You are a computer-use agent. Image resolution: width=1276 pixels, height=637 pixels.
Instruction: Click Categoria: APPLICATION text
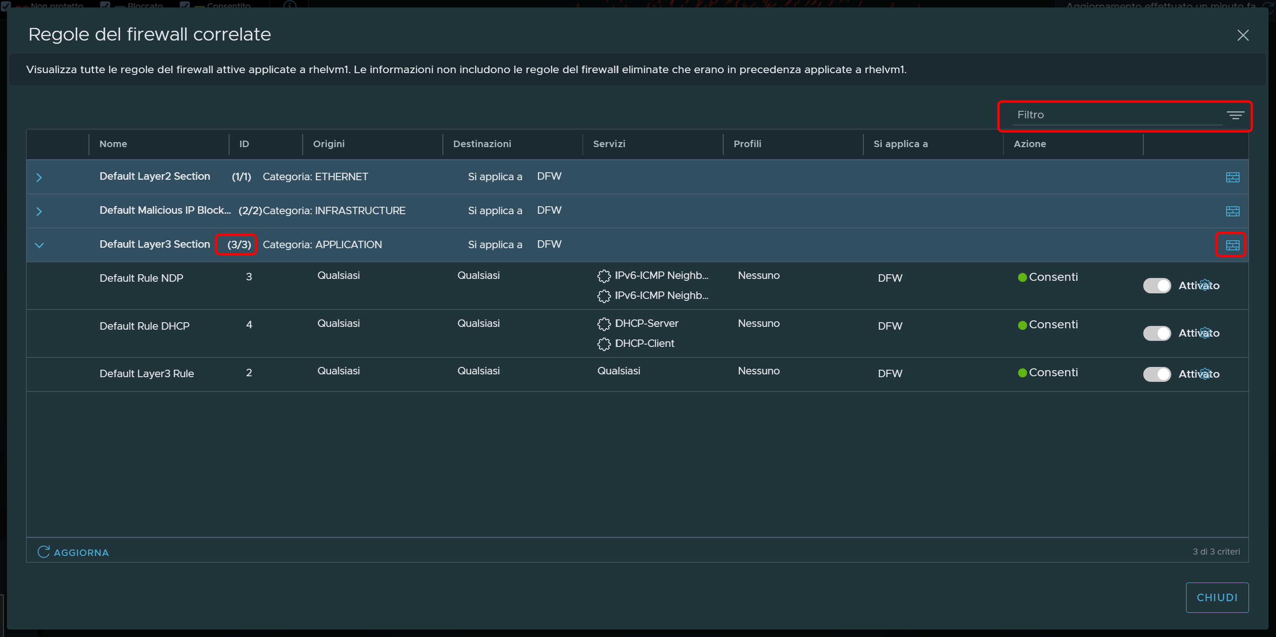pos(322,244)
